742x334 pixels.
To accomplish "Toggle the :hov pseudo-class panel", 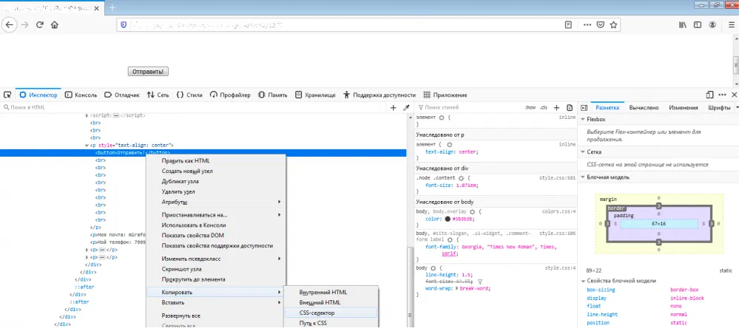I will tap(530, 108).
